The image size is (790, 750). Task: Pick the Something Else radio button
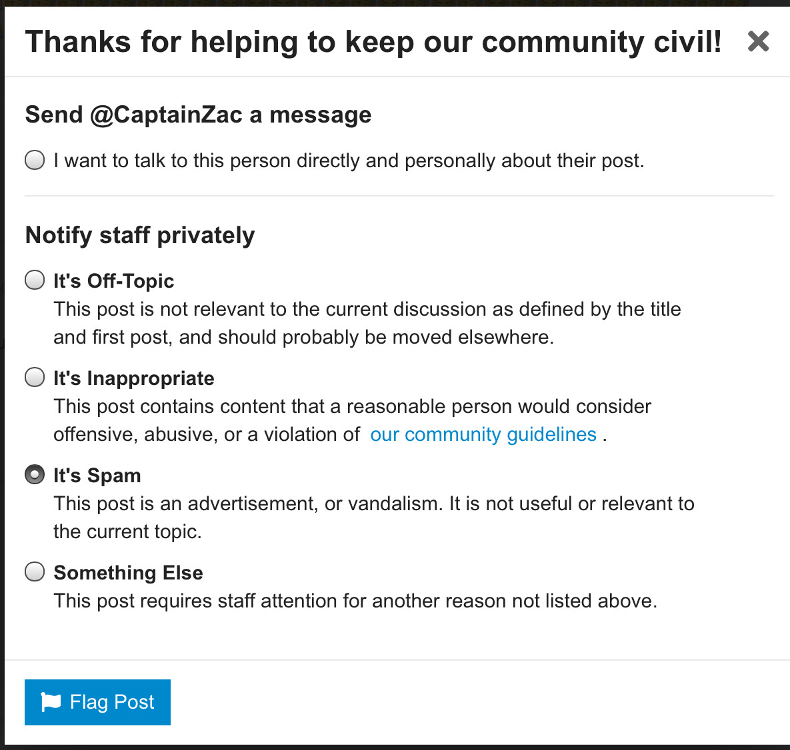tap(35, 571)
